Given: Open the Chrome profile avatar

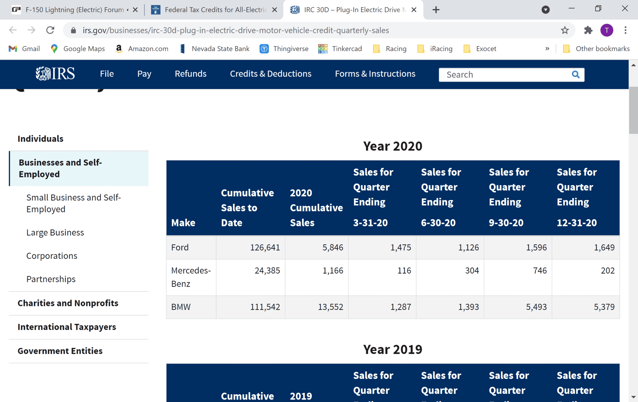Looking at the screenshot, I should [x=606, y=30].
